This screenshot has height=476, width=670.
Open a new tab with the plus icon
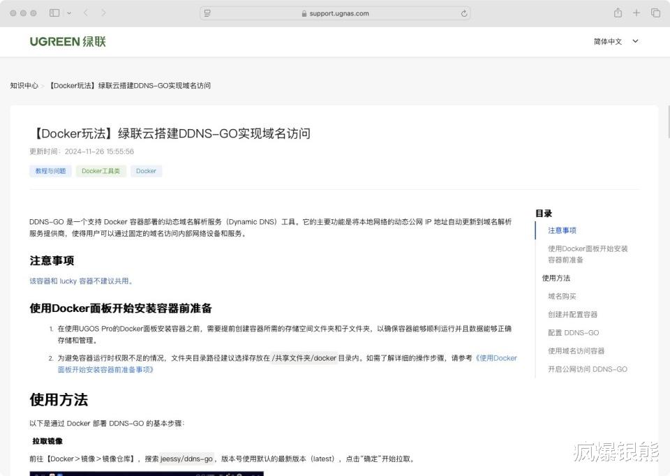[x=636, y=13]
